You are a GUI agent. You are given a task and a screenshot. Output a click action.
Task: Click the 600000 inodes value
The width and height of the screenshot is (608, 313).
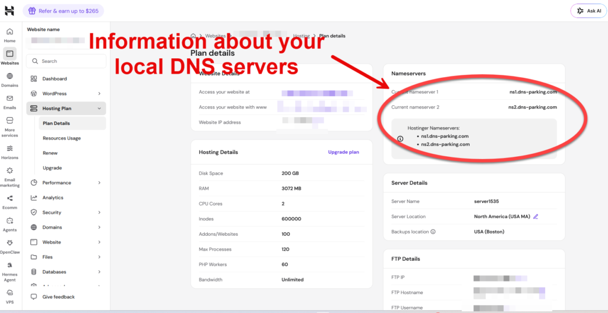point(291,219)
